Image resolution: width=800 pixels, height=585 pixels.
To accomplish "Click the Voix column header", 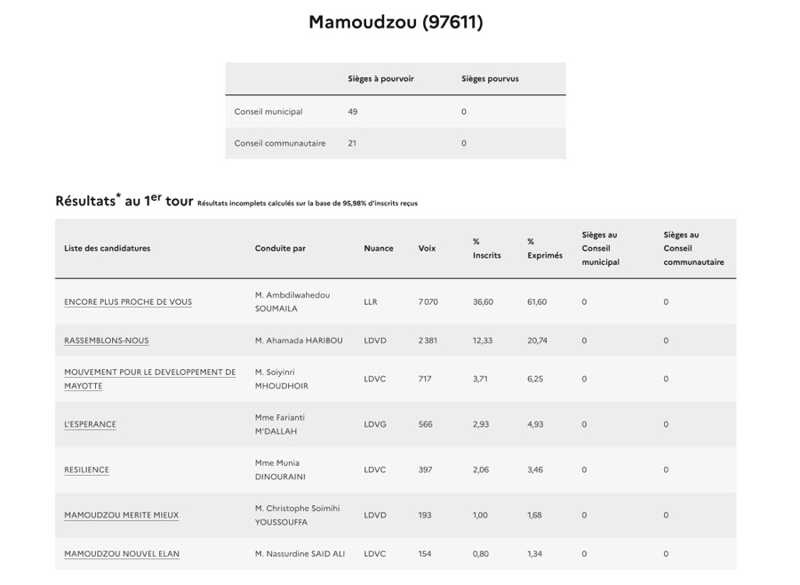I will click(428, 249).
